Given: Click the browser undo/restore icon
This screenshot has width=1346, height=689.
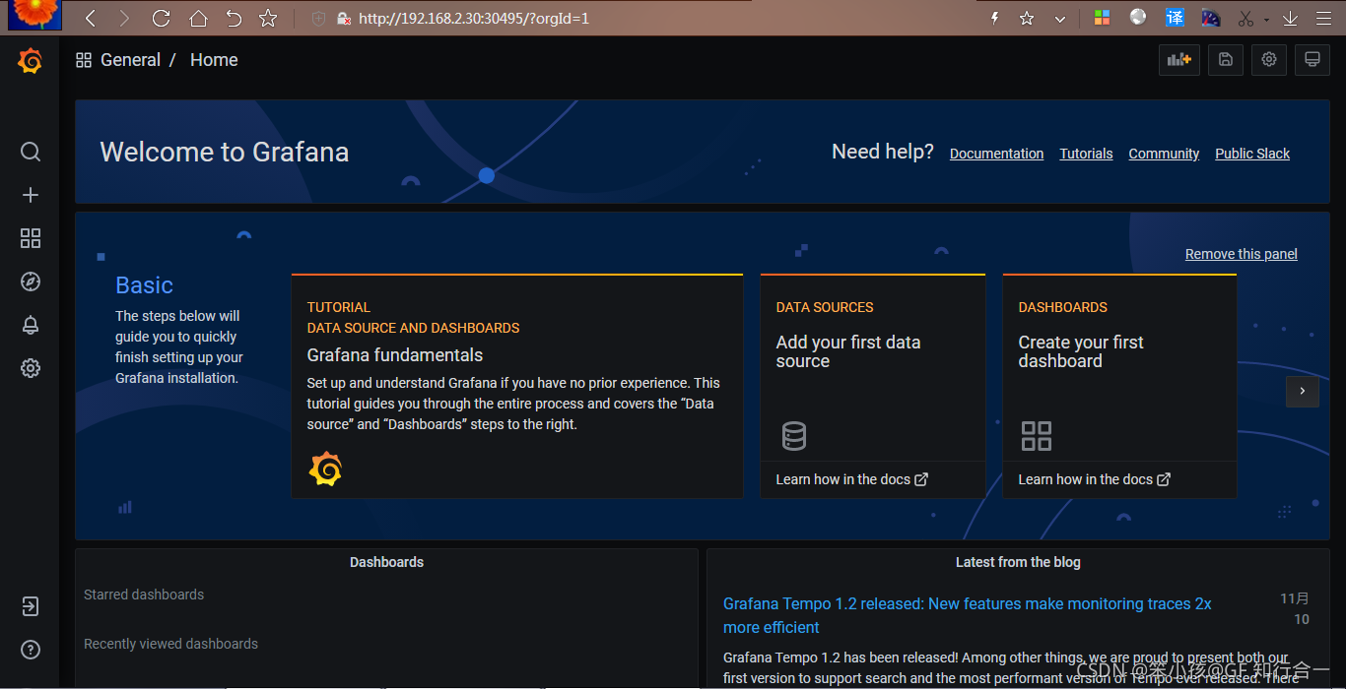Looking at the screenshot, I should [234, 18].
